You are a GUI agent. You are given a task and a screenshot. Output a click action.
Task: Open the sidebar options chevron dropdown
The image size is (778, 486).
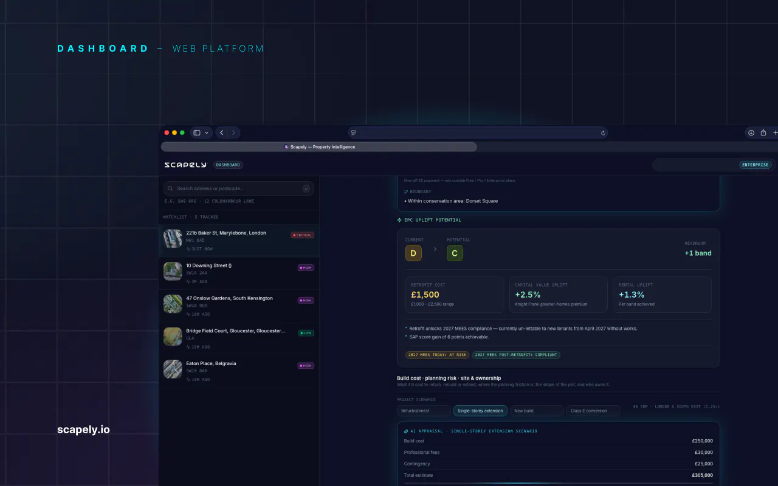pos(207,132)
